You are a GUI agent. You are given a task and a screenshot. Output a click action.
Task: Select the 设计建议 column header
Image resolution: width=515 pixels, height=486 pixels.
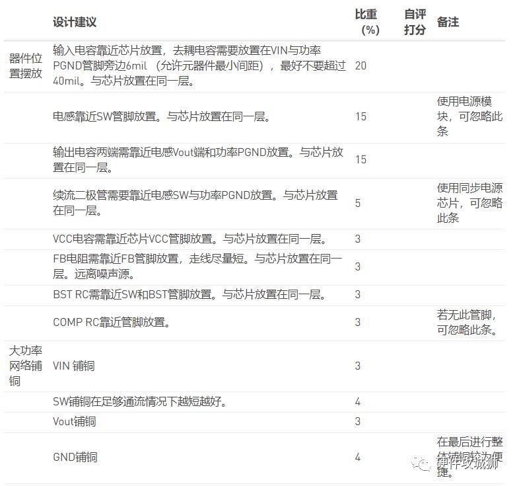[x=75, y=22]
